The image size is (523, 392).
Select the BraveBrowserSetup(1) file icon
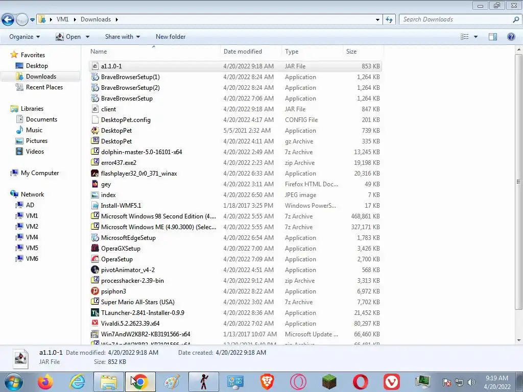[95, 77]
